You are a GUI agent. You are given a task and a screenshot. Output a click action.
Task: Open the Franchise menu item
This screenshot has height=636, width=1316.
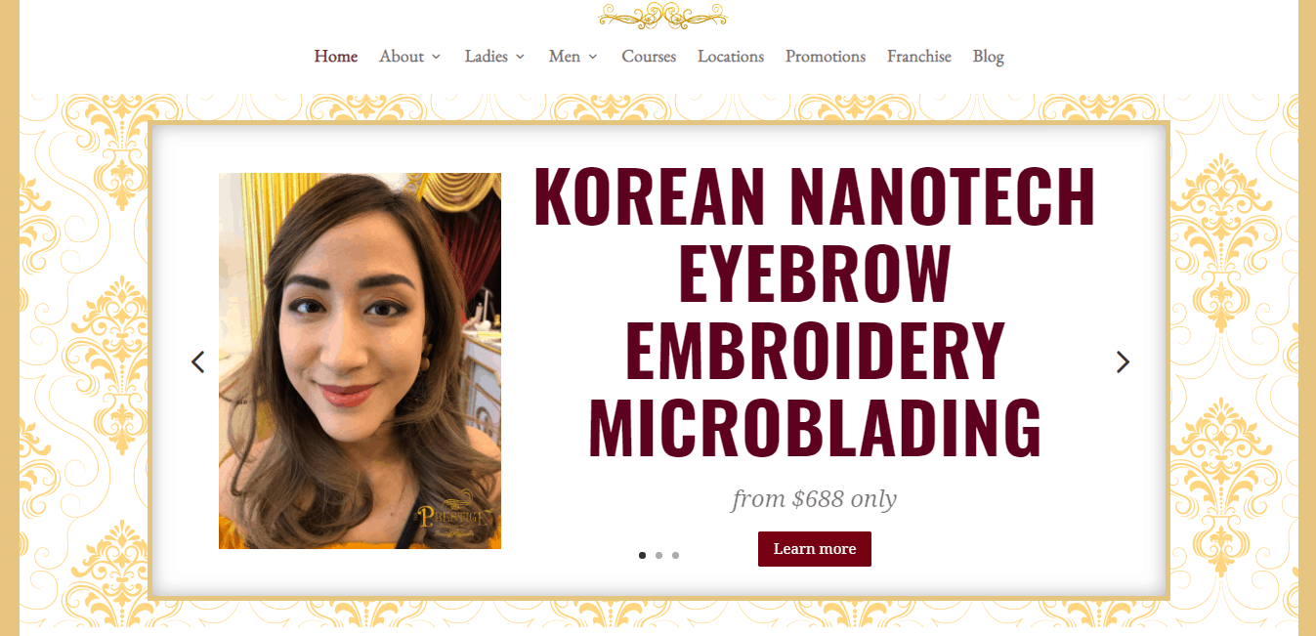(919, 57)
